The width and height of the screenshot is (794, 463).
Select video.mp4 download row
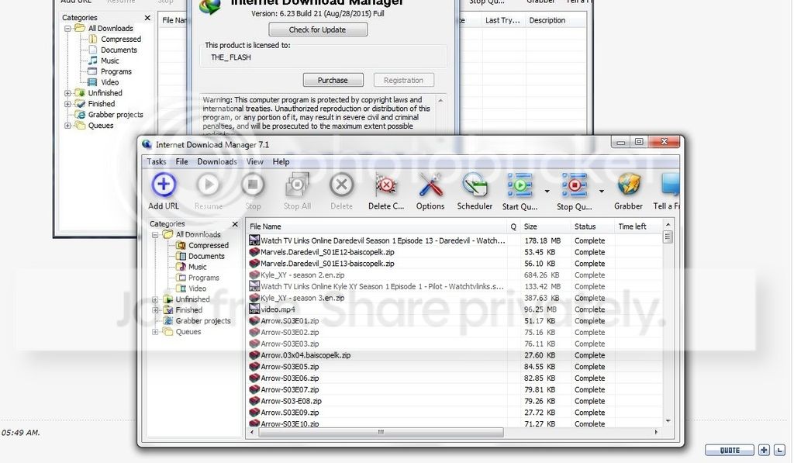click(x=454, y=309)
